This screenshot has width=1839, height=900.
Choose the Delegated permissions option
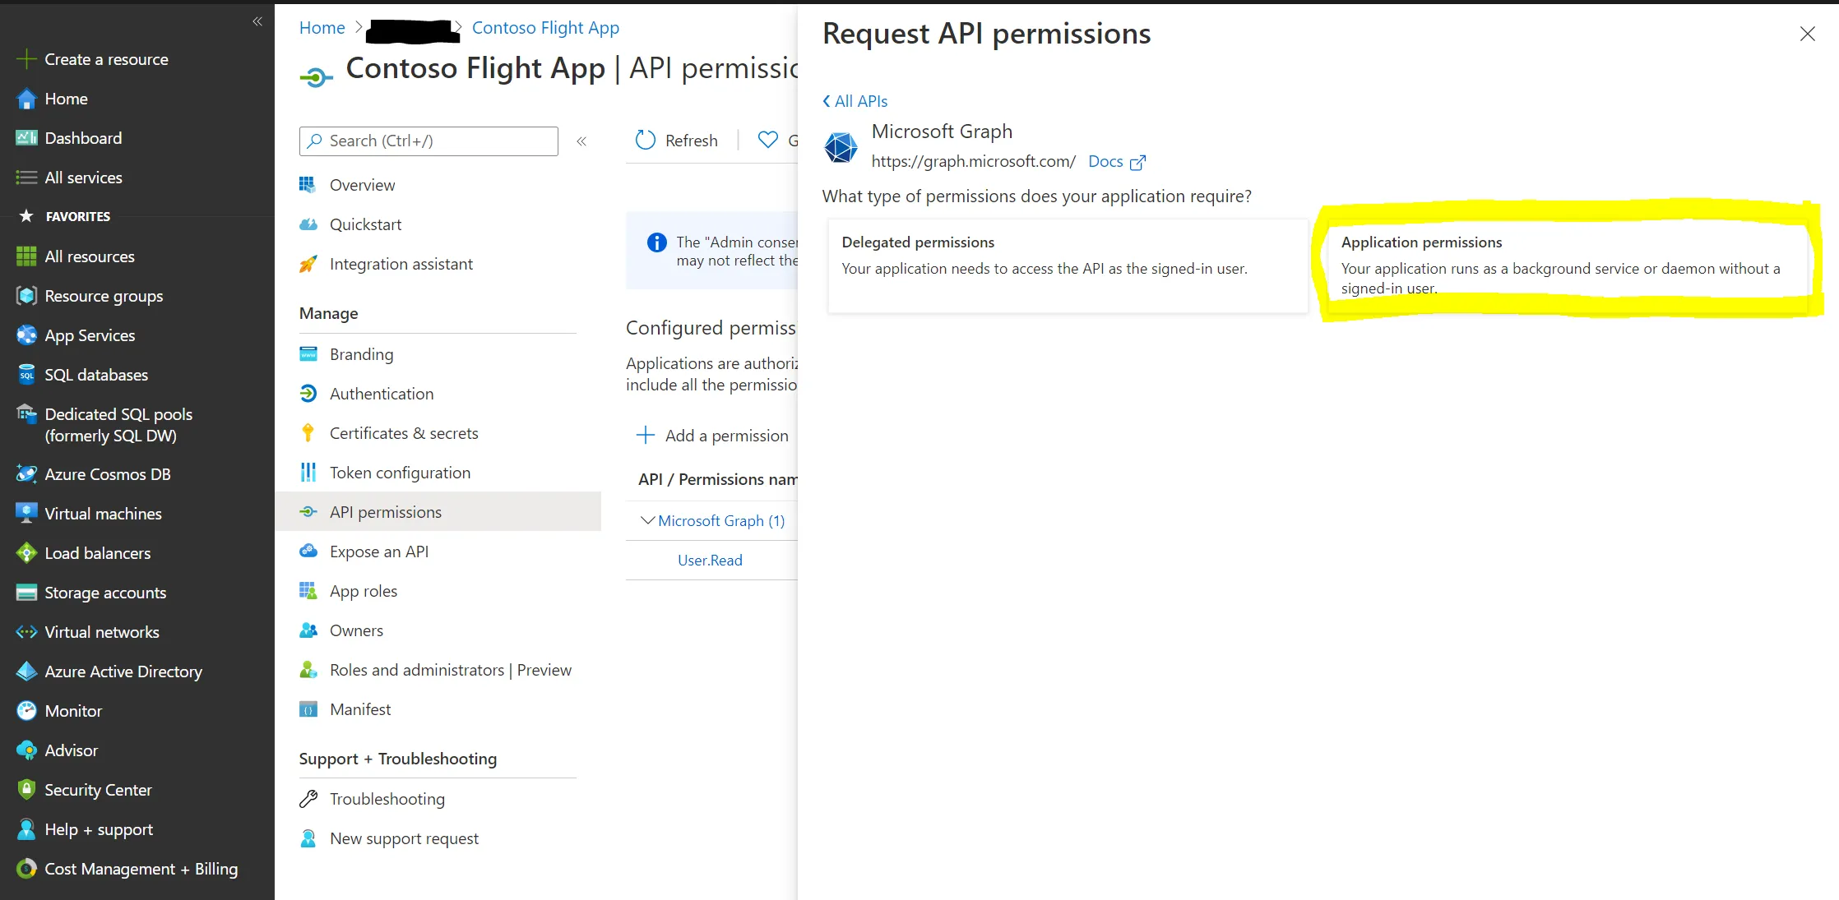pyautogui.click(x=1067, y=265)
